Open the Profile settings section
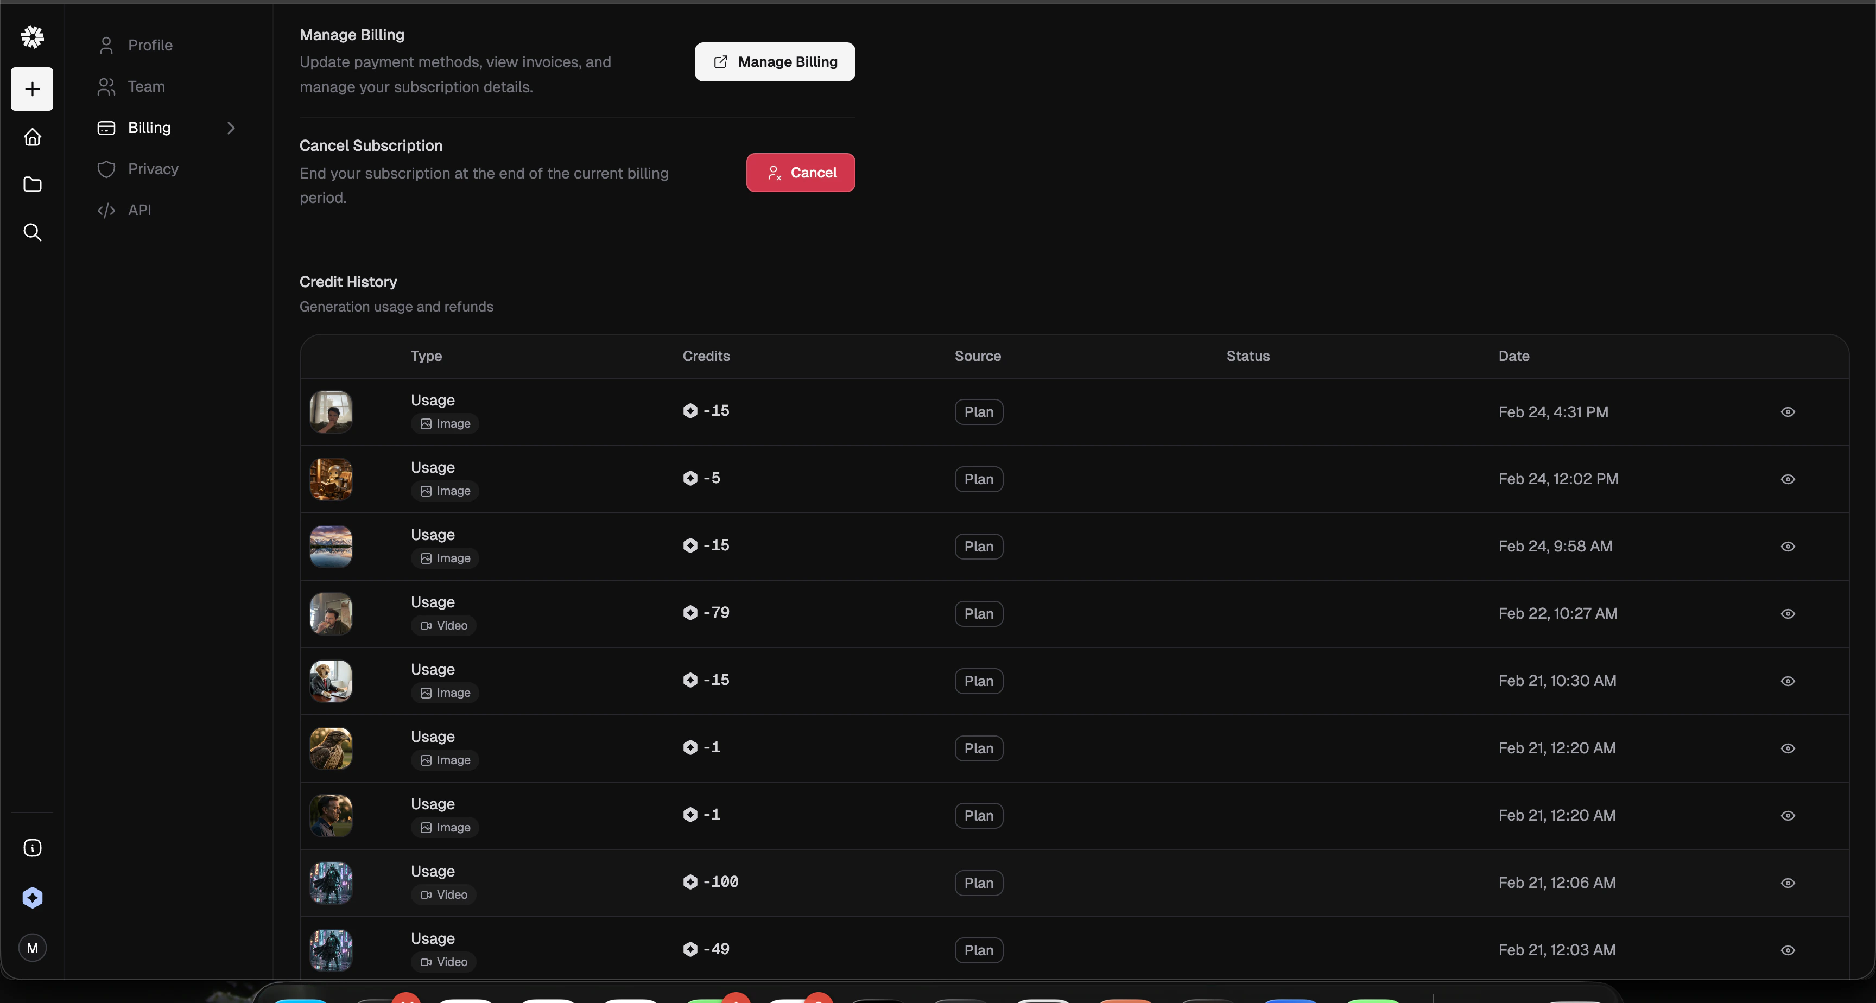This screenshot has width=1876, height=1003. (x=150, y=45)
